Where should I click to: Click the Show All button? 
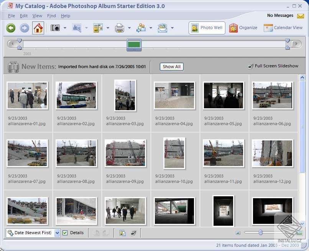pyautogui.click(x=172, y=67)
